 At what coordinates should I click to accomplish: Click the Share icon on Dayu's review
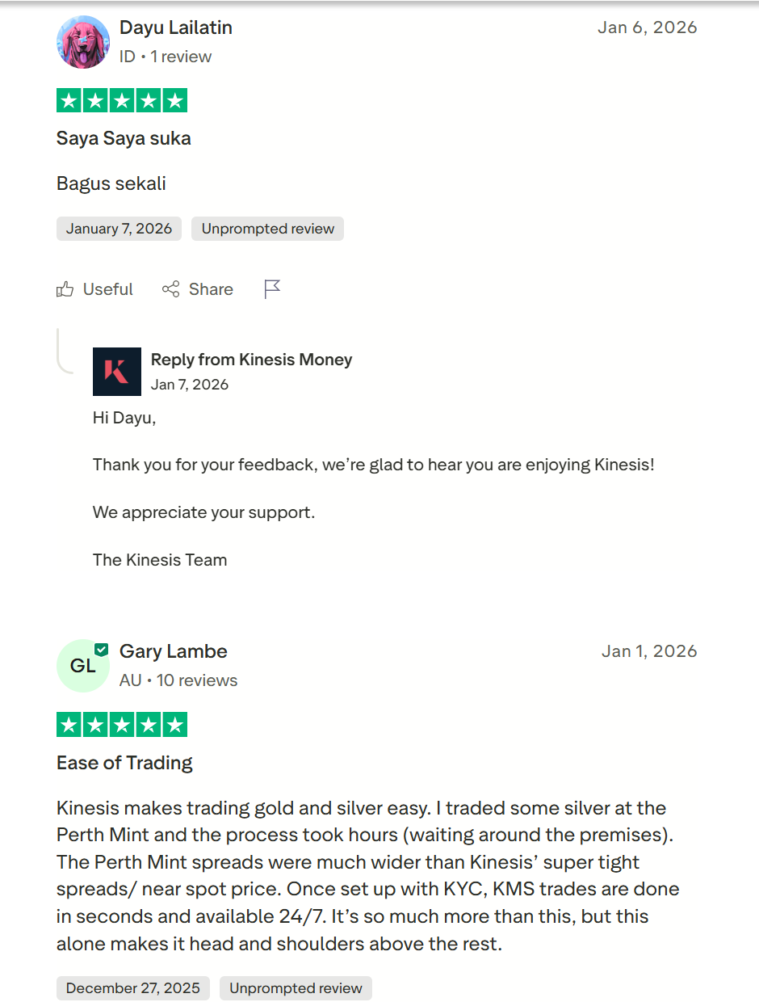170,288
